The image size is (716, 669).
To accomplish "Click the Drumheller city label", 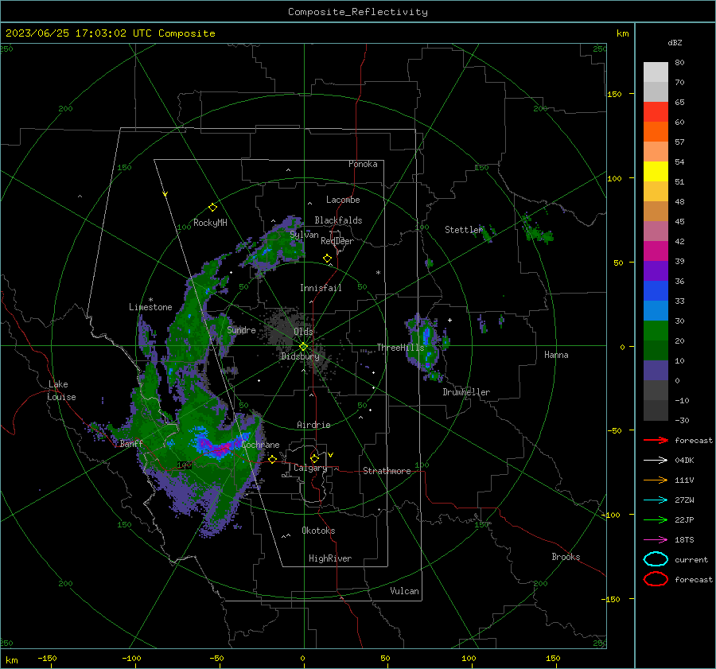I will [x=466, y=392].
